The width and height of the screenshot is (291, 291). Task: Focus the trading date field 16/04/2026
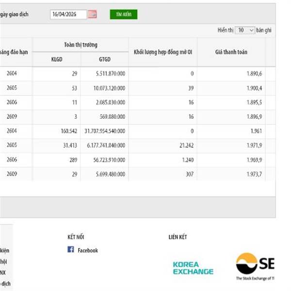(68, 14)
